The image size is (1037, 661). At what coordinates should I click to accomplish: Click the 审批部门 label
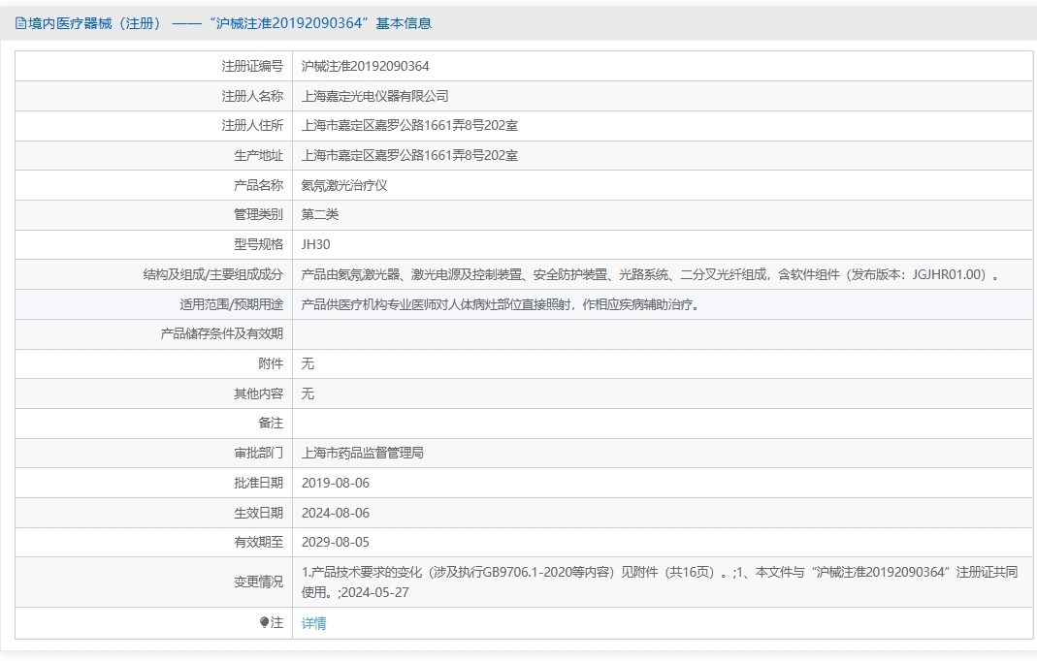(x=258, y=453)
